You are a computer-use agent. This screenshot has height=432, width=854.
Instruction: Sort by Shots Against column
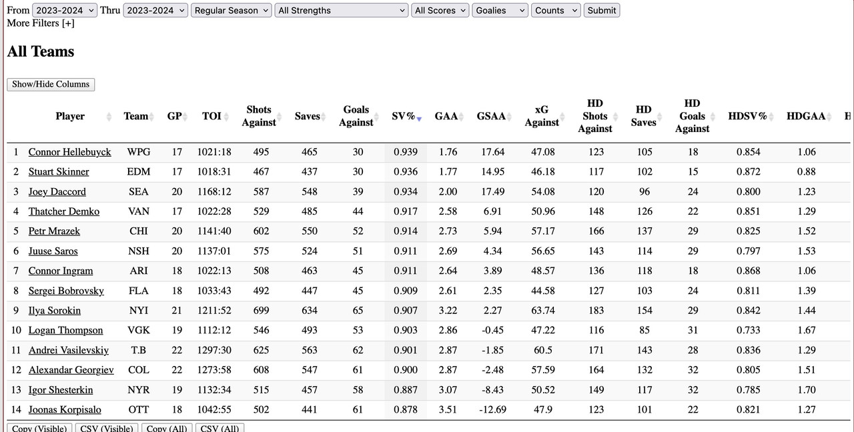259,116
